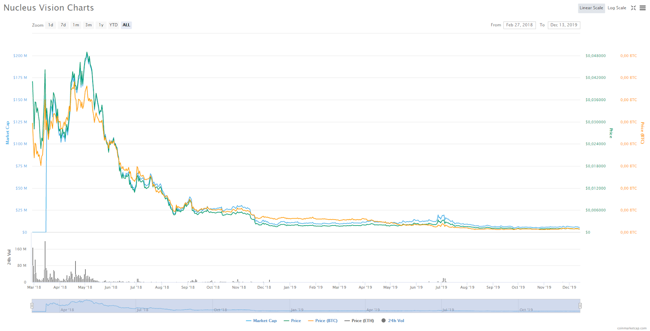The width and height of the screenshot is (650, 331).
Task: Click the $0,024000 price axis label
Action: 596,144
